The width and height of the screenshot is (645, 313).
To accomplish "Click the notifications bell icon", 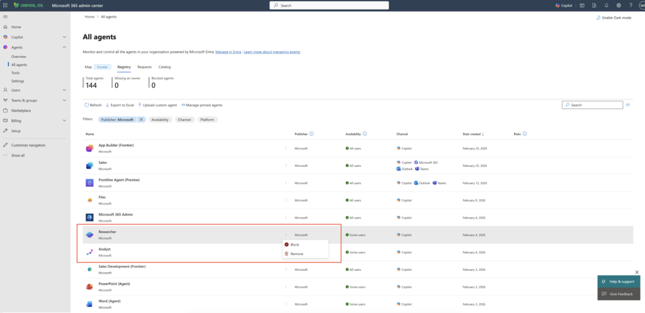I will 606,5.
